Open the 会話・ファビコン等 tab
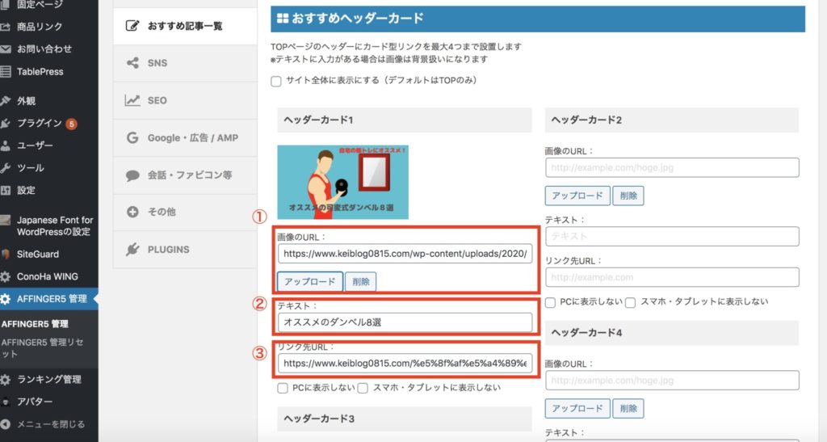The width and height of the screenshot is (827, 442). (185, 175)
